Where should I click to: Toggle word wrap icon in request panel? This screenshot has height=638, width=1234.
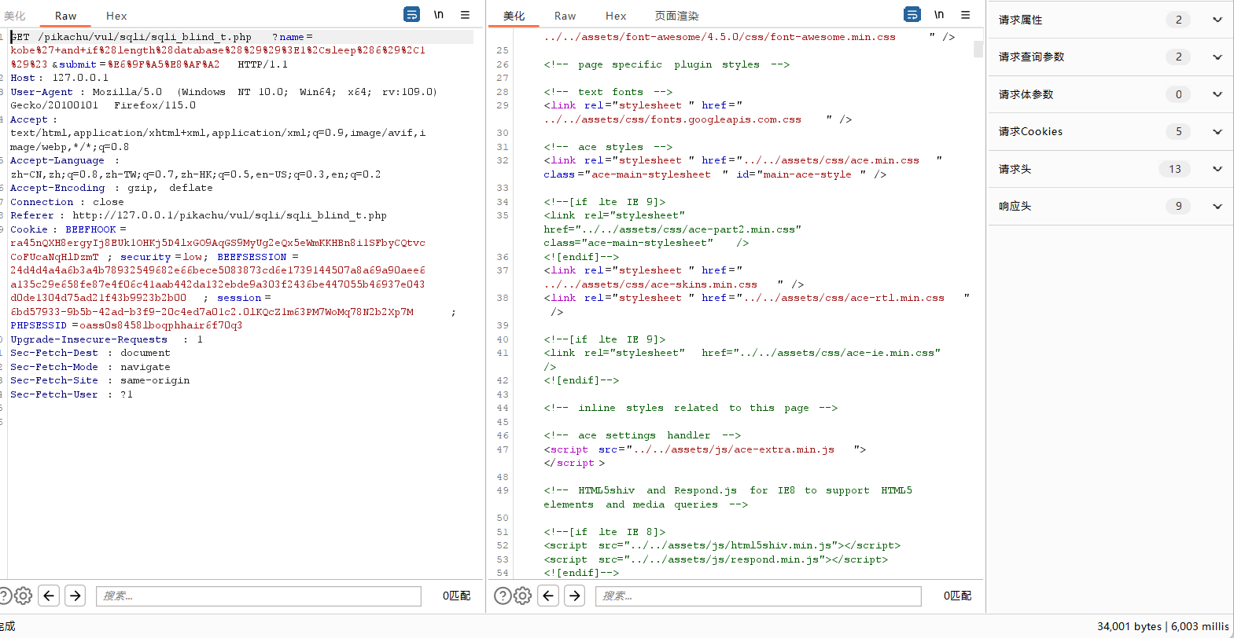(x=411, y=14)
